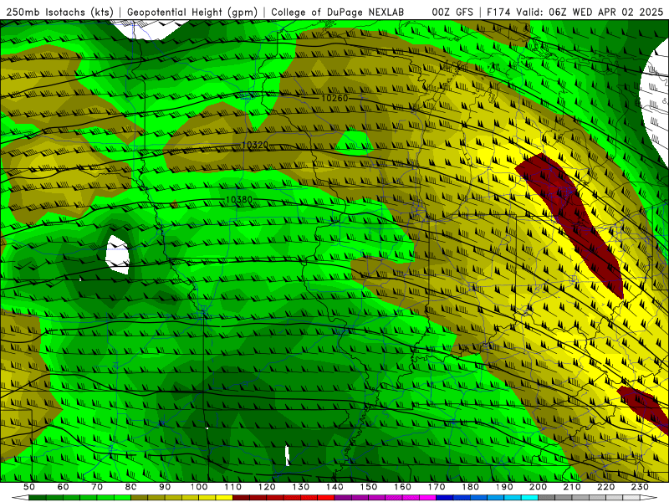This screenshot has height=502, width=669.
Task: Click the 90 value on the color scale
Action: pos(165,487)
